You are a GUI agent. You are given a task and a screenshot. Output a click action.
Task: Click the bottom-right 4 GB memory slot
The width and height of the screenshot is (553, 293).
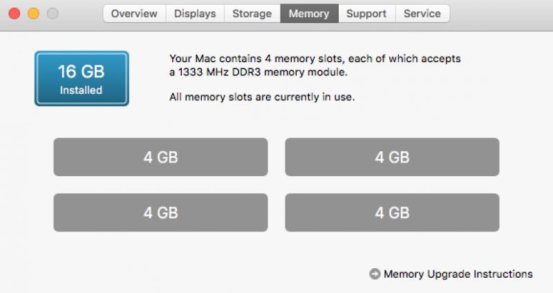pos(392,212)
